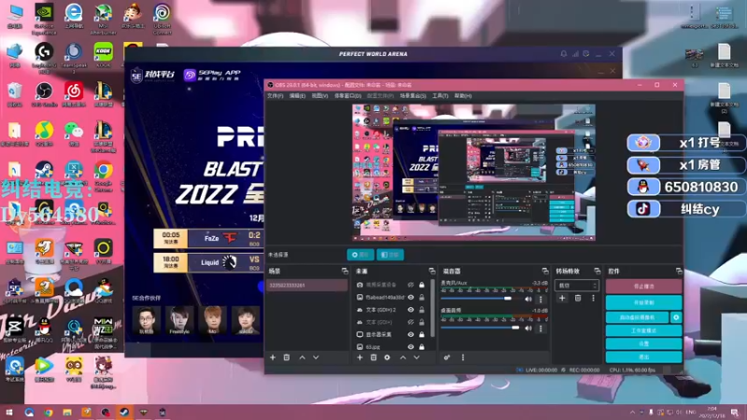747x420 pixels.
Task: Click 工作室模式 studio mode button
Action: (643, 330)
